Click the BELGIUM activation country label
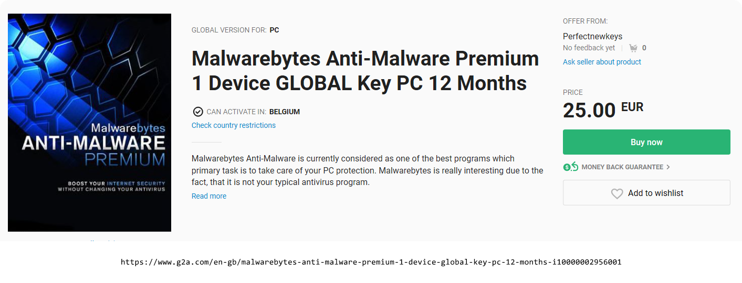Image resolution: width=742 pixels, height=283 pixels. (x=285, y=112)
